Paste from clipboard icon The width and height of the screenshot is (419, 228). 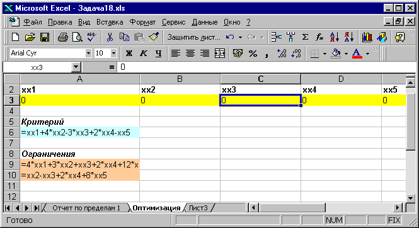(139, 37)
